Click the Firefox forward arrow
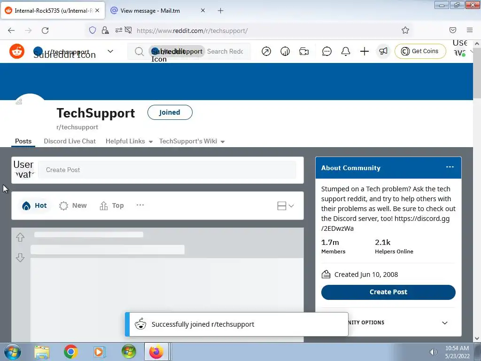Image resolution: width=481 pixels, height=361 pixels. (28, 31)
